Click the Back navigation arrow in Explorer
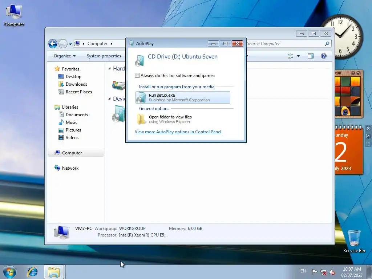Screen dimensions: 372x279 click(x=53, y=44)
